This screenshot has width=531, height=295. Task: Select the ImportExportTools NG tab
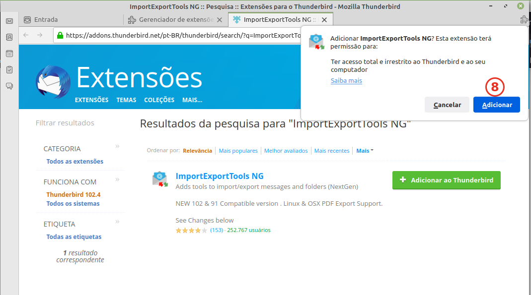click(x=280, y=20)
